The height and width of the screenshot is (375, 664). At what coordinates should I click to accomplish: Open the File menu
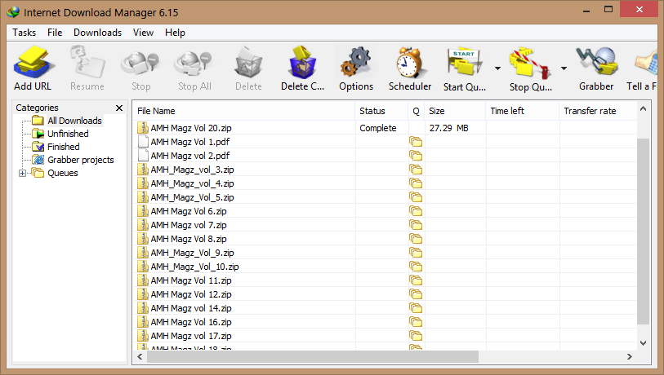pos(55,33)
